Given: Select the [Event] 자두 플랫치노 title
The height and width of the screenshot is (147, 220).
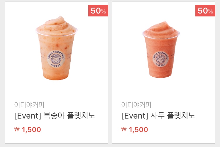Looking at the screenshot, I should (158, 116).
